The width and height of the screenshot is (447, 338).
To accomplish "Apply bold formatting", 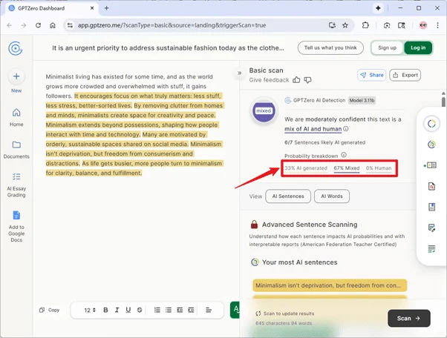I will 105,310.
